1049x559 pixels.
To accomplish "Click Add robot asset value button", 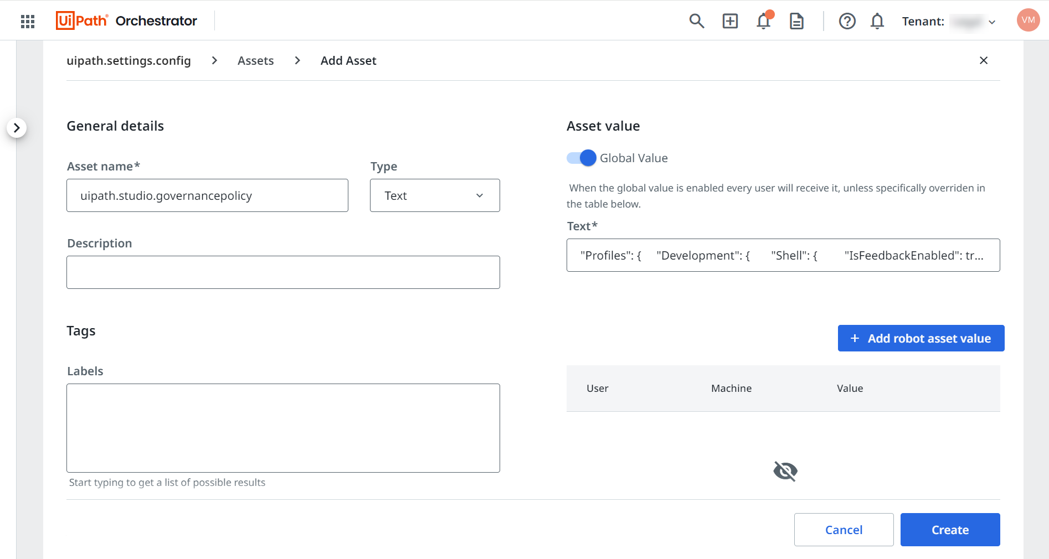I will pos(921,338).
